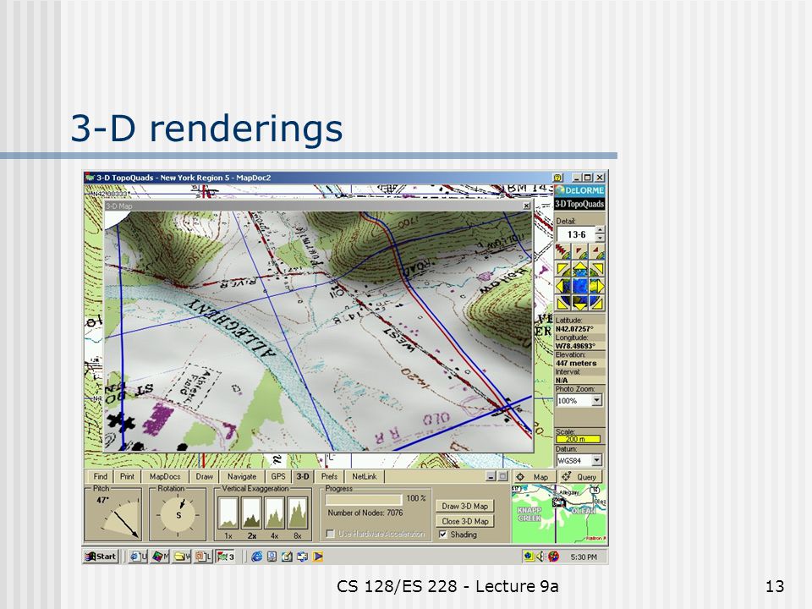812x609 pixels.
Task: Open the Photo Zoom dropdown
Action: (597, 400)
